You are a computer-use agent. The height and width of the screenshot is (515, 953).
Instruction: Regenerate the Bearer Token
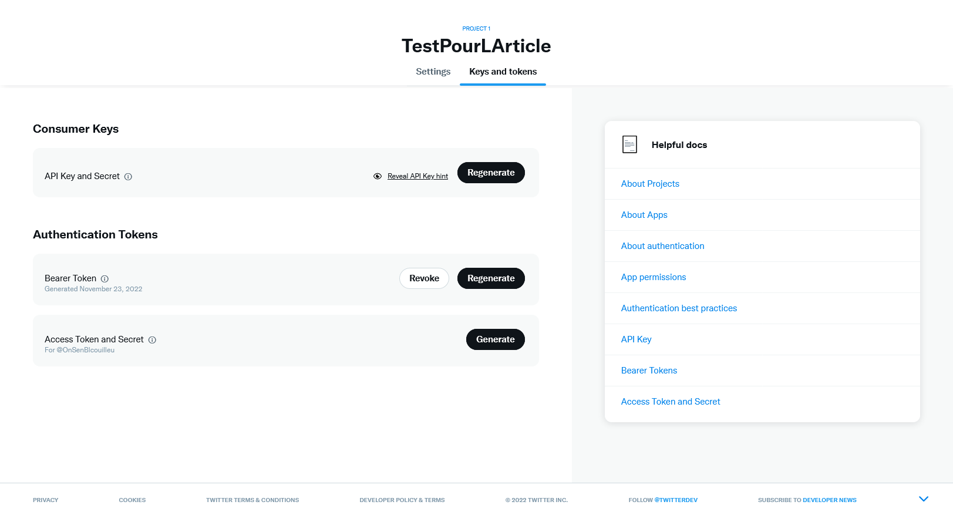point(491,278)
